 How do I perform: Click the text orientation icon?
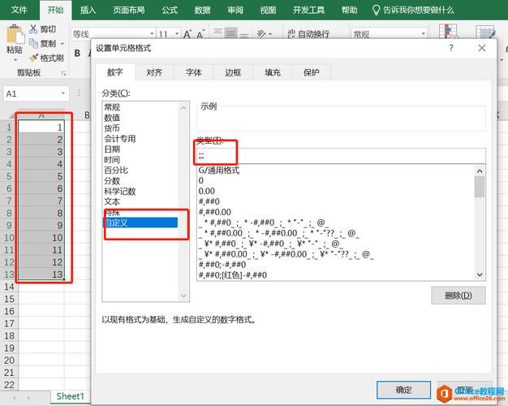tap(261, 34)
